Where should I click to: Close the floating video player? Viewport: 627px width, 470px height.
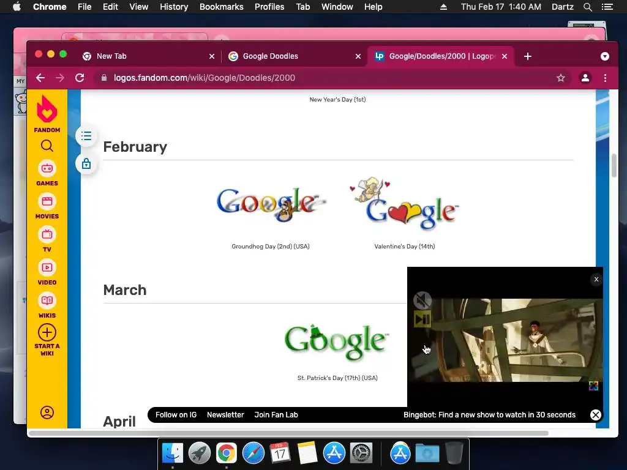coord(596,279)
